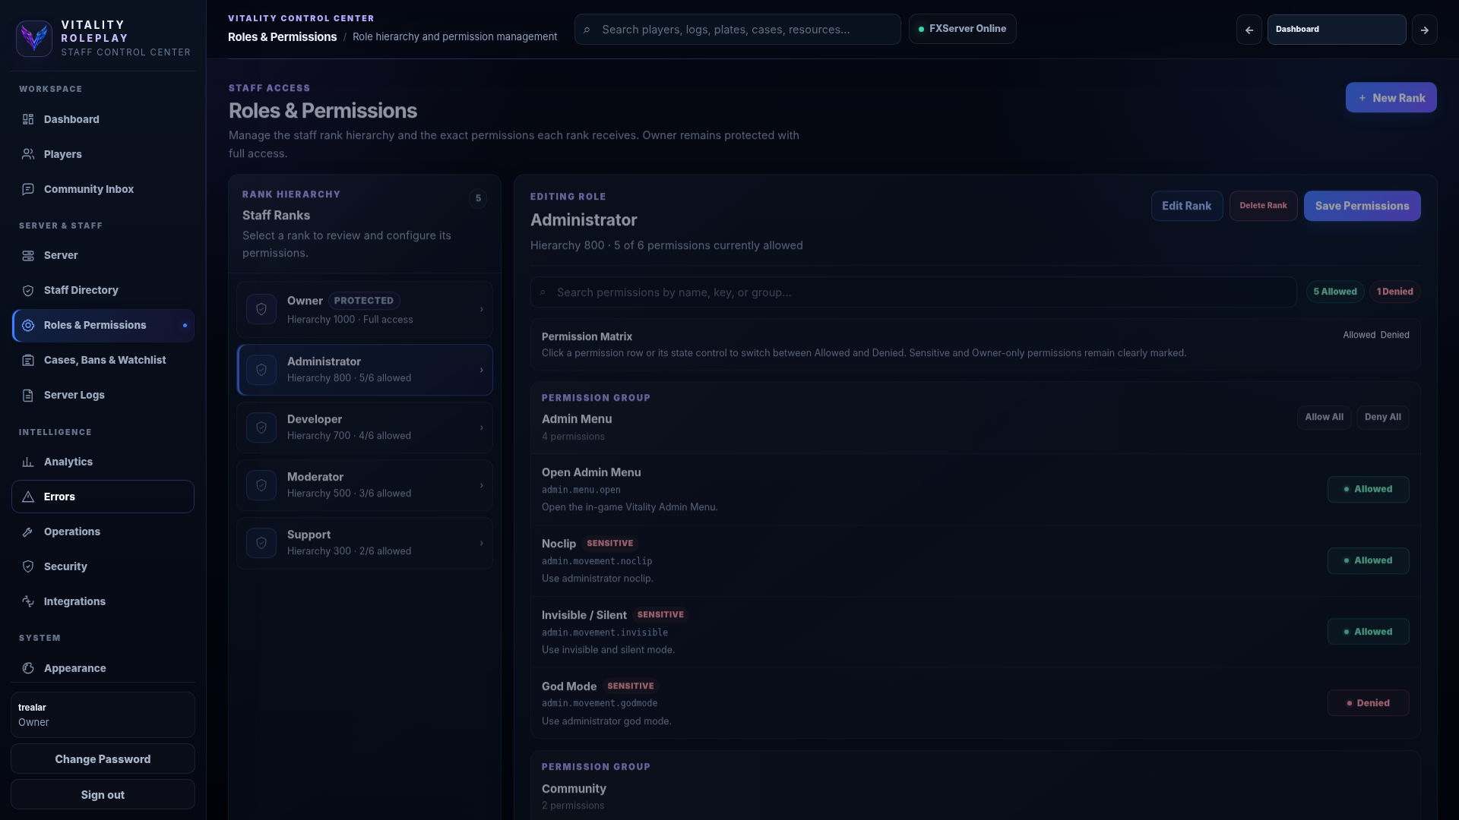1459x820 pixels.
Task: Click the Cases, Bans & Watchlist icon
Action: [x=28, y=360]
